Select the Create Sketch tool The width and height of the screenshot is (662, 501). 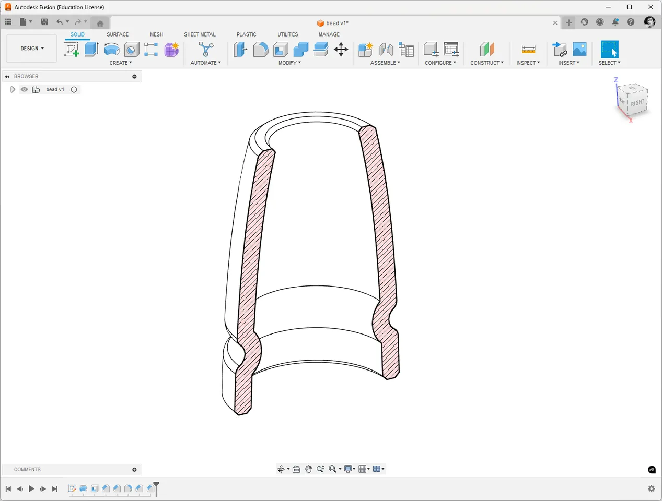pos(72,49)
